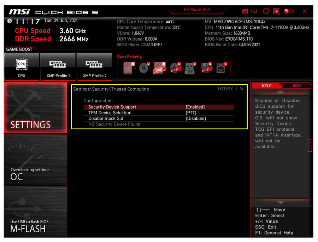Screen dimensions: 318x242
Task: Click the BIOS Ver E7D04IMS.110 text
Action: [x=229, y=39]
